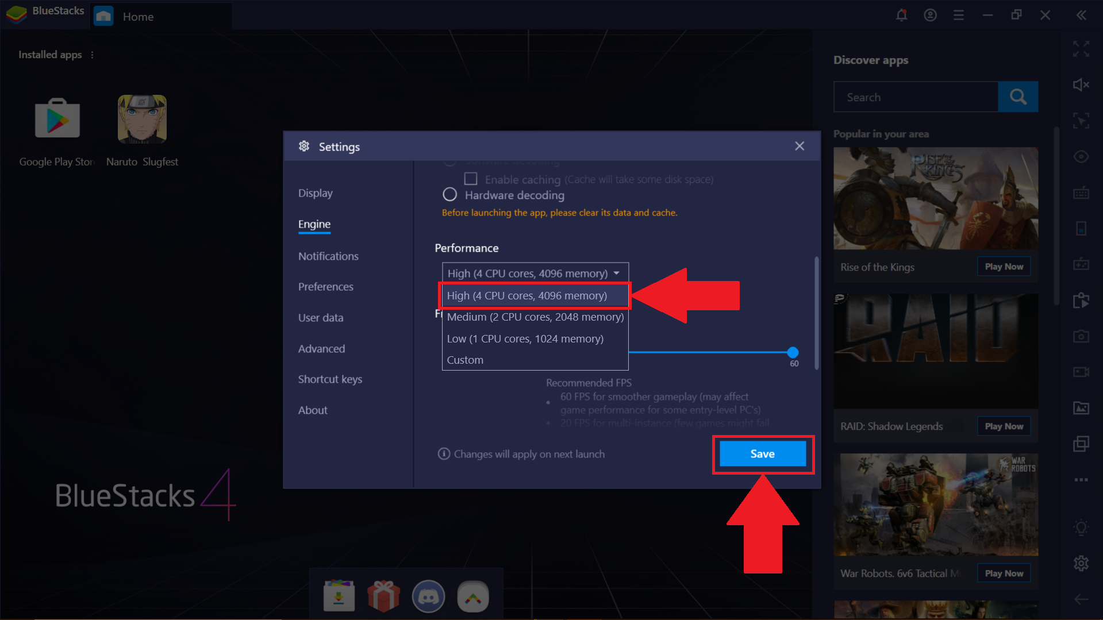
Task: Collapse the Performance dropdown
Action: click(x=535, y=274)
